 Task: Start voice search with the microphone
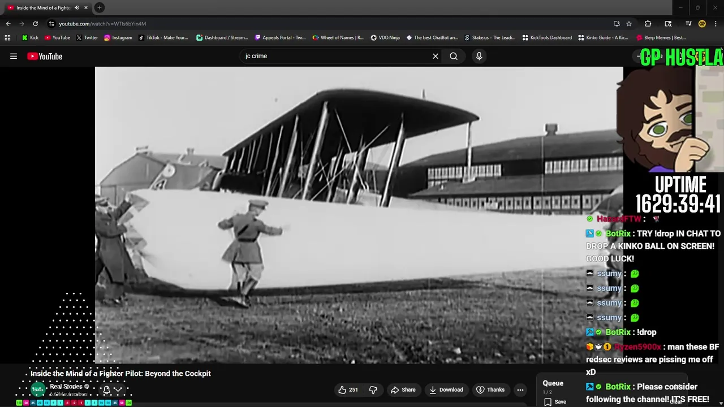(x=479, y=56)
